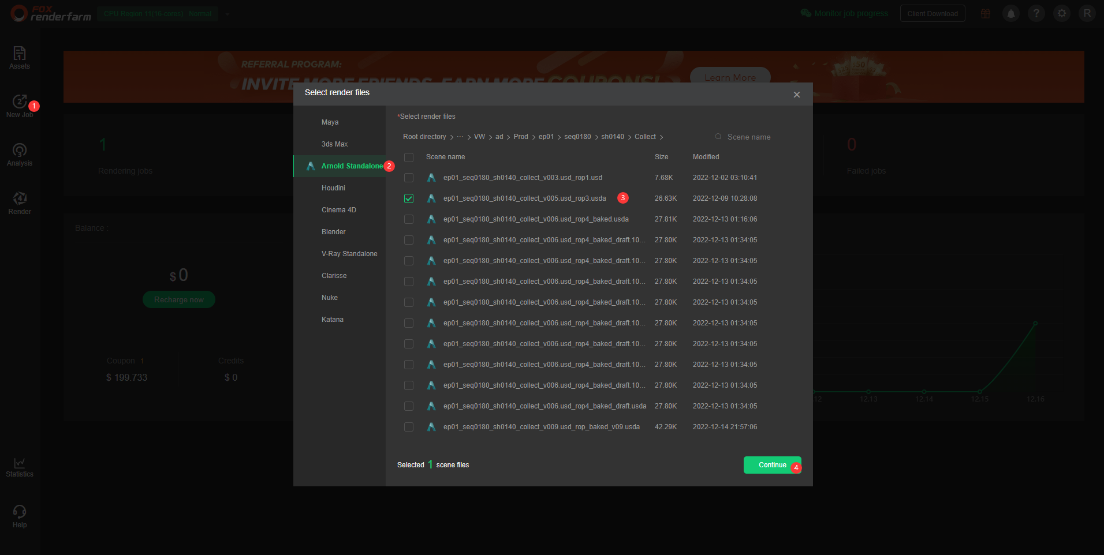Open the user account avatar labeled R
1104x555 pixels.
point(1087,13)
